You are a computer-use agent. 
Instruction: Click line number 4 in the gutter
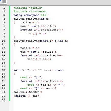[4, 19]
